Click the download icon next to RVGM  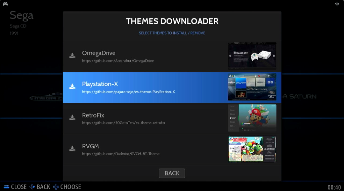(72, 148)
